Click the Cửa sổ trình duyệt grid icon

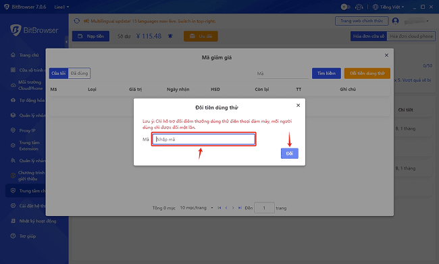(13, 70)
